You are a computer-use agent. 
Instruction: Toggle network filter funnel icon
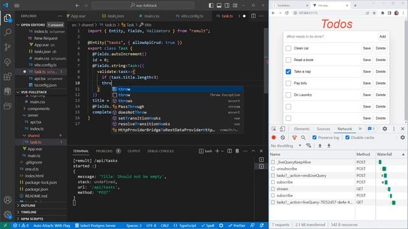295,137
